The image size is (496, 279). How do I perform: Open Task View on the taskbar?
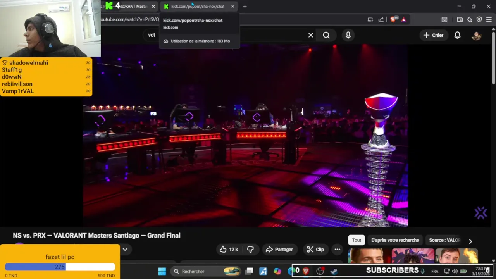click(250, 271)
